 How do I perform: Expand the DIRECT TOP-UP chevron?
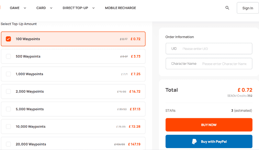coord(94,8)
